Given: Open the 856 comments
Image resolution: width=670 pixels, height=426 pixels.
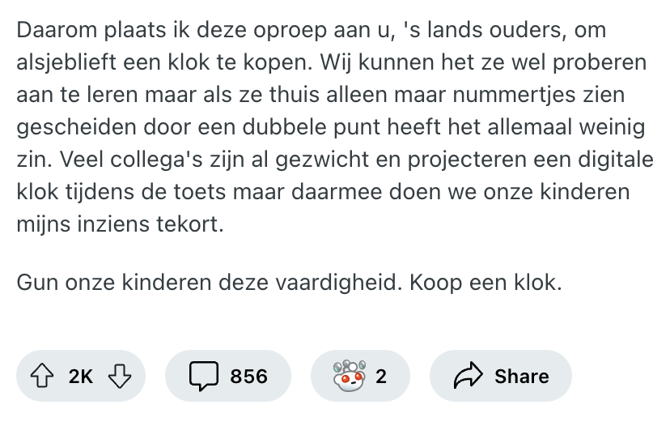Looking at the screenshot, I should click(x=248, y=377).
